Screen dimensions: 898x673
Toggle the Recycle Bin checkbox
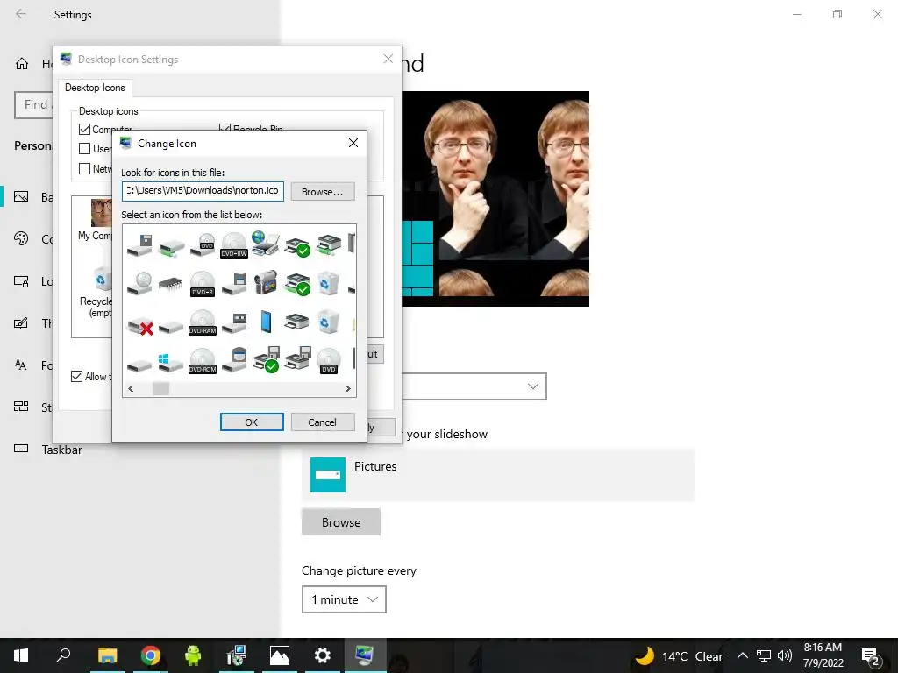tap(225, 127)
